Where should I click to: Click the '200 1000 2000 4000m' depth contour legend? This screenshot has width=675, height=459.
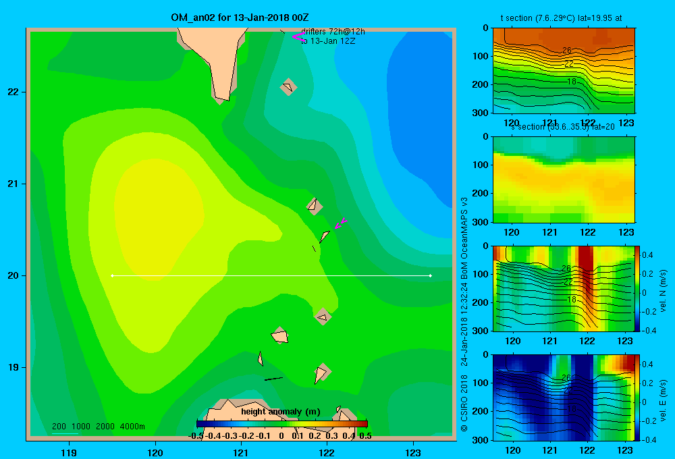pyautogui.click(x=98, y=427)
